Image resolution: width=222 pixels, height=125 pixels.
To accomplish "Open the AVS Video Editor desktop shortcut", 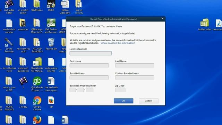I will [x=9, y=7].
